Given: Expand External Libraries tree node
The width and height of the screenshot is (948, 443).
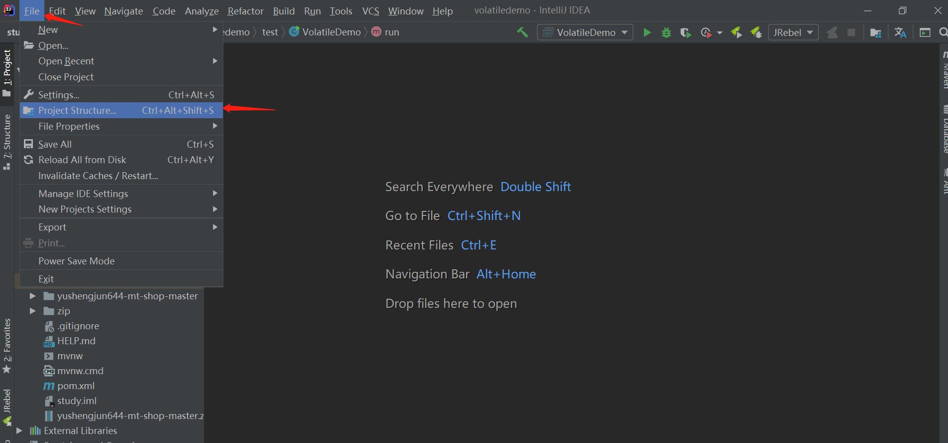Looking at the screenshot, I should click(19, 431).
